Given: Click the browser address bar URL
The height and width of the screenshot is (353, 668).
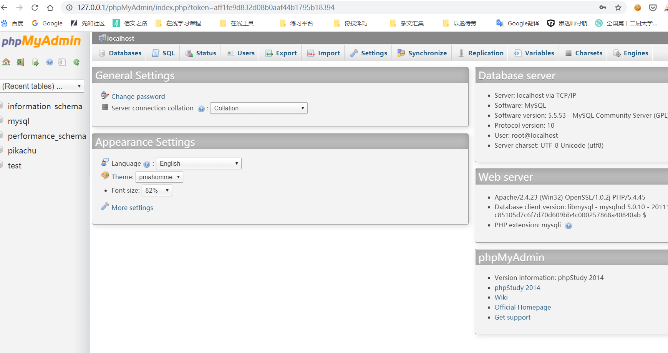Looking at the screenshot, I should click(x=206, y=7).
